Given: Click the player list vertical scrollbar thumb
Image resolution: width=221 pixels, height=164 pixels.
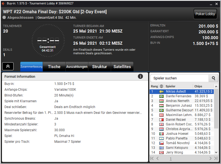Looking at the screenshot, I should click(216, 109).
